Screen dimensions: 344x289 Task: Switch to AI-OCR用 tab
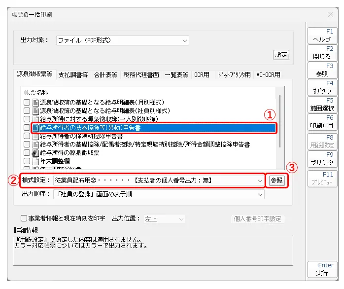point(268,75)
